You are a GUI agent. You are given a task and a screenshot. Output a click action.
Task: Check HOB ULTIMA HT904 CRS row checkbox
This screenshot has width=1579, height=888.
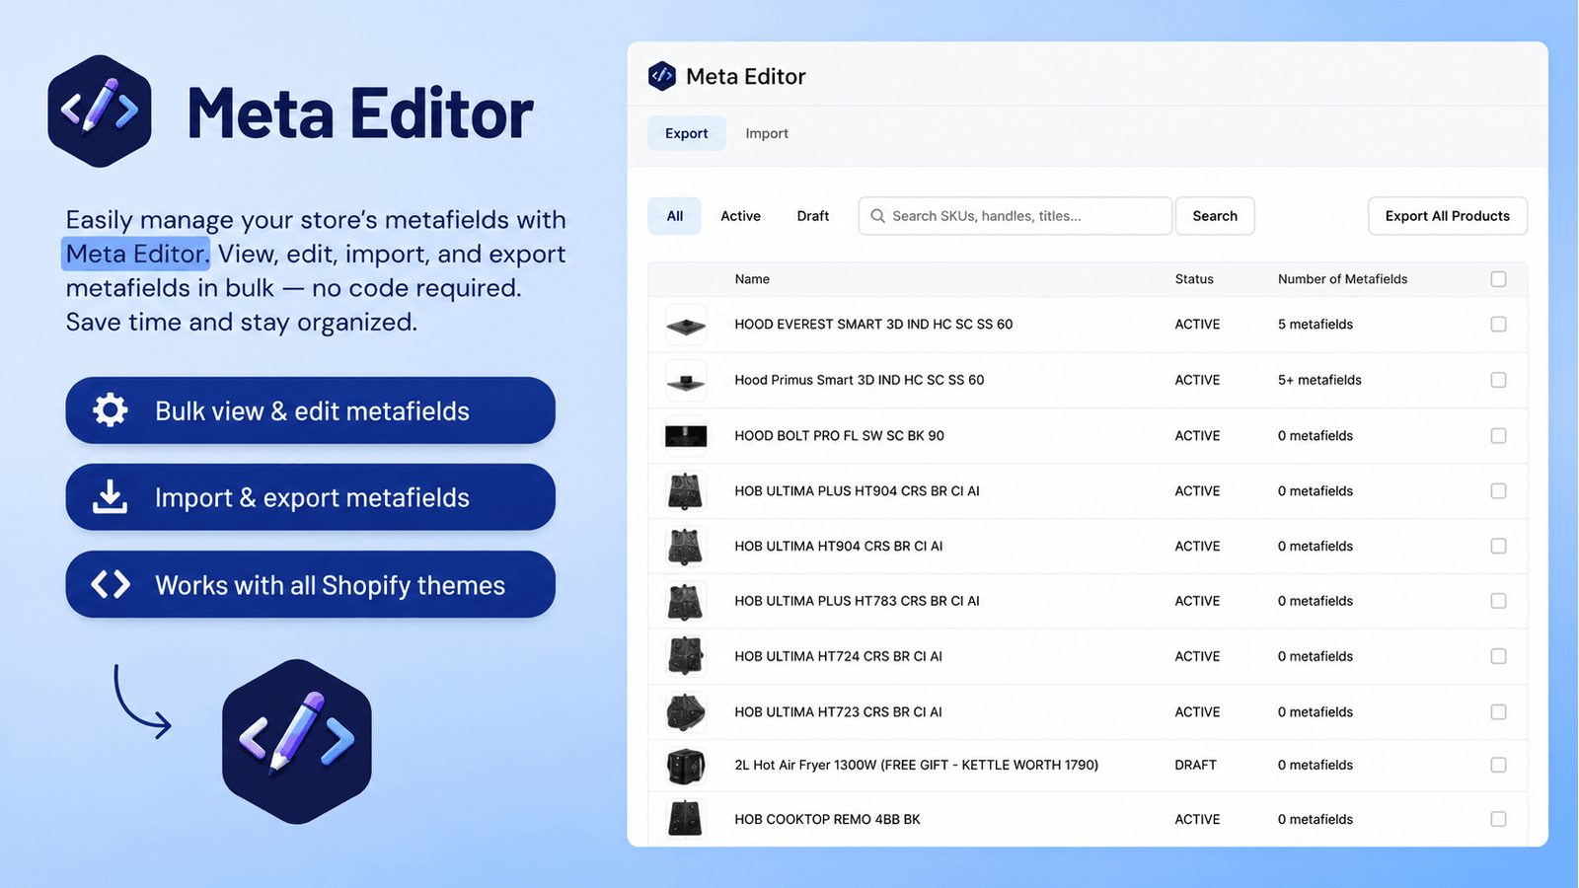pyautogui.click(x=1498, y=546)
